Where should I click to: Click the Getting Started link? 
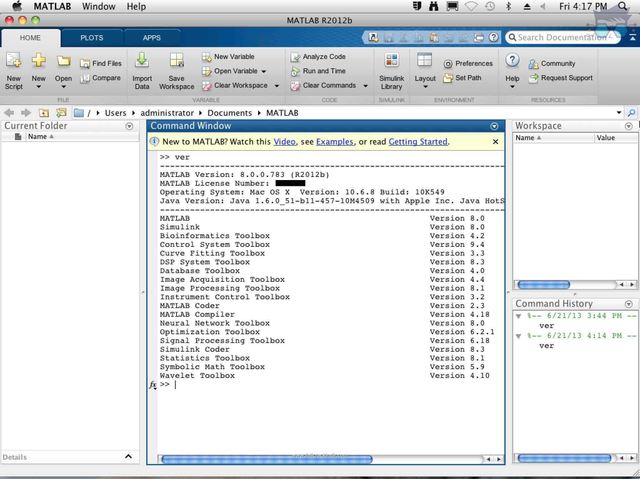pos(417,141)
